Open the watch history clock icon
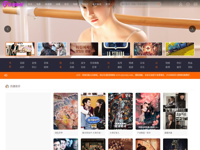200x150 pixels. 188,4
